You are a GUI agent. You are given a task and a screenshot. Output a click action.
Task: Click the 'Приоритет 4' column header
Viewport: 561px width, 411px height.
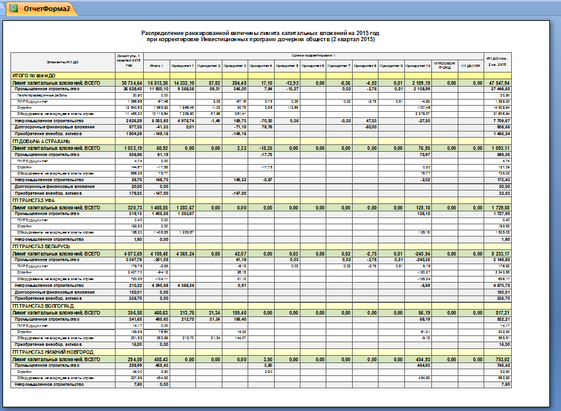coord(261,66)
